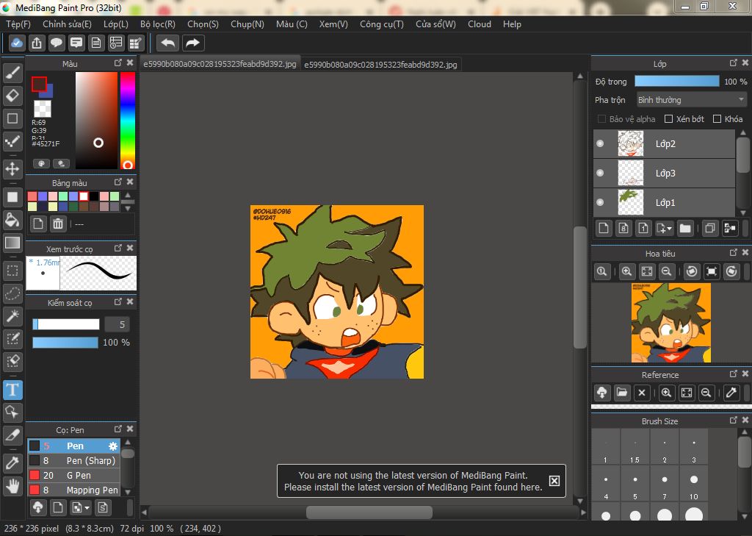Pick the black swatch in Bảng màu

tap(94, 196)
